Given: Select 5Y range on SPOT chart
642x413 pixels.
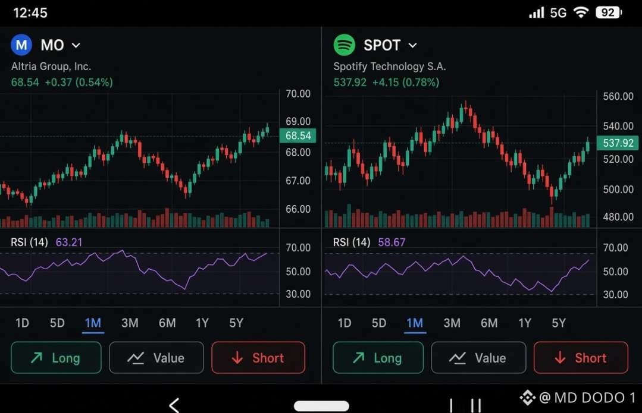Looking at the screenshot, I should 559,323.
